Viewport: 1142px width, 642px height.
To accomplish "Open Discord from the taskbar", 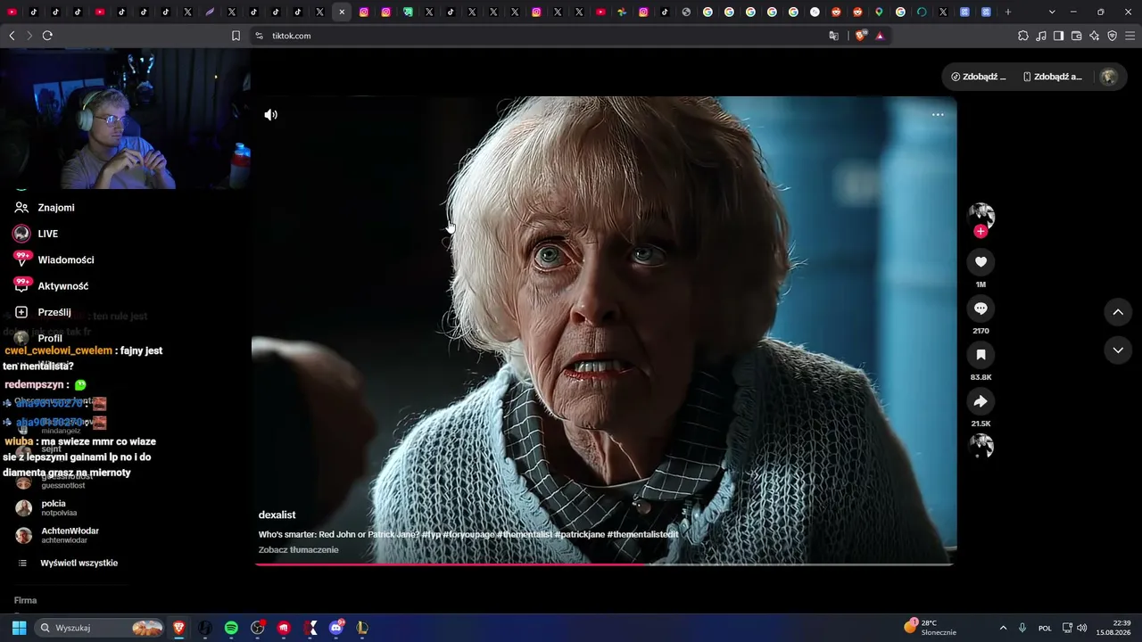I will pyautogui.click(x=336, y=628).
